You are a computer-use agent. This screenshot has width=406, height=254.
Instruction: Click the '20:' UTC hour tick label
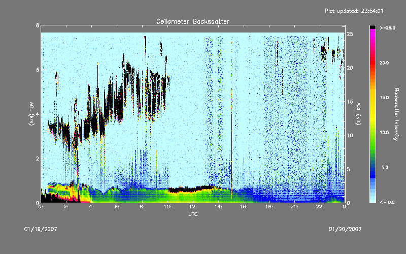tap(294, 207)
